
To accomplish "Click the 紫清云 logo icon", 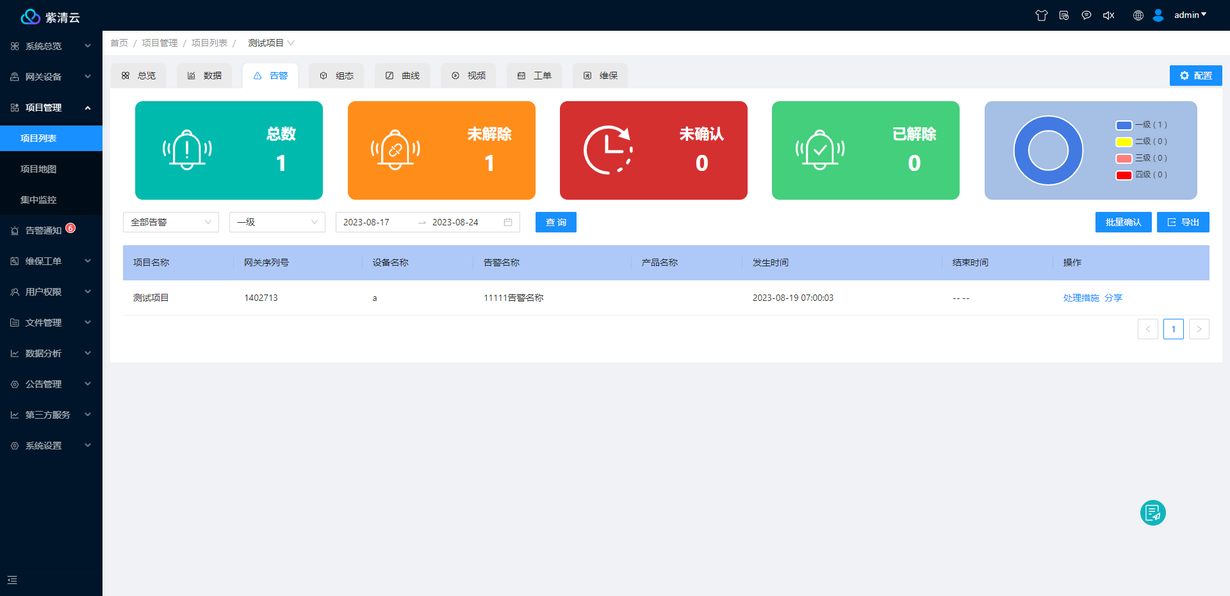I will pos(30,17).
